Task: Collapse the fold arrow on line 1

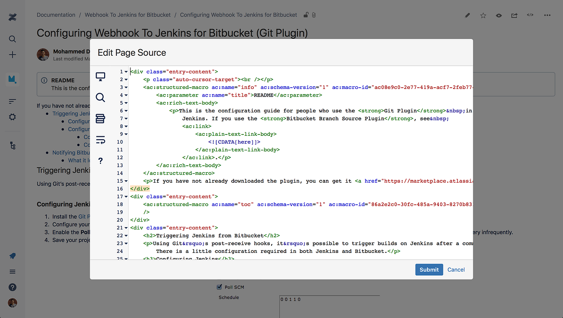Action: point(125,71)
